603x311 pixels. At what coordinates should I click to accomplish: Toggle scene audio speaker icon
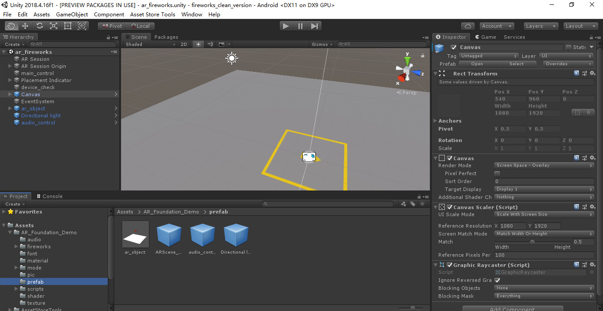coord(210,44)
